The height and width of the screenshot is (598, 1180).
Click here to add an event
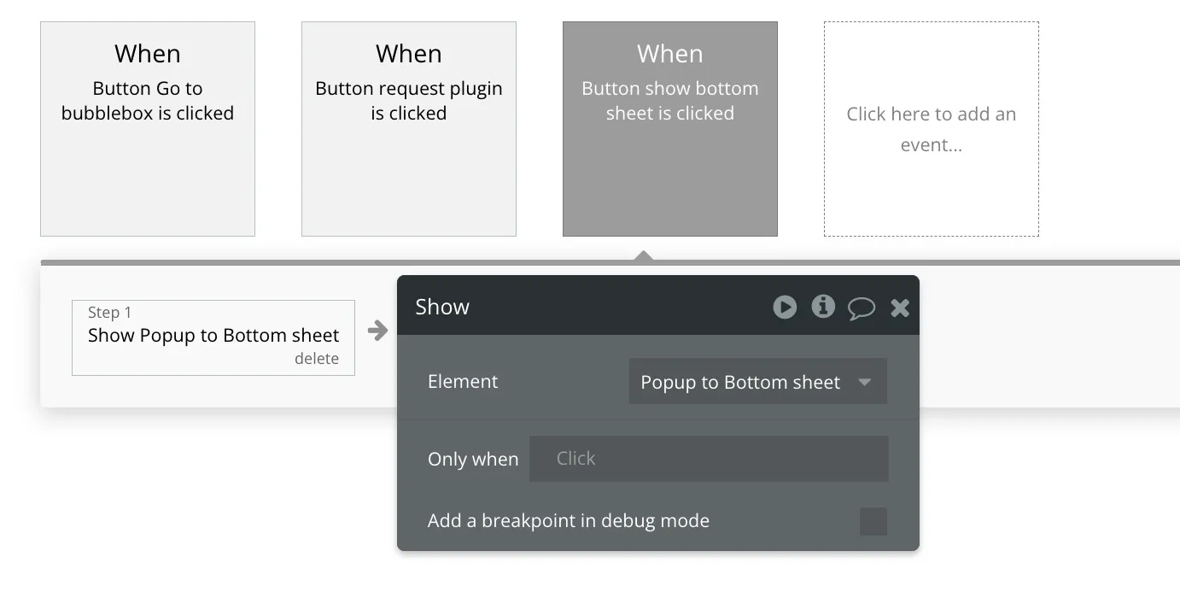click(x=932, y=129)
